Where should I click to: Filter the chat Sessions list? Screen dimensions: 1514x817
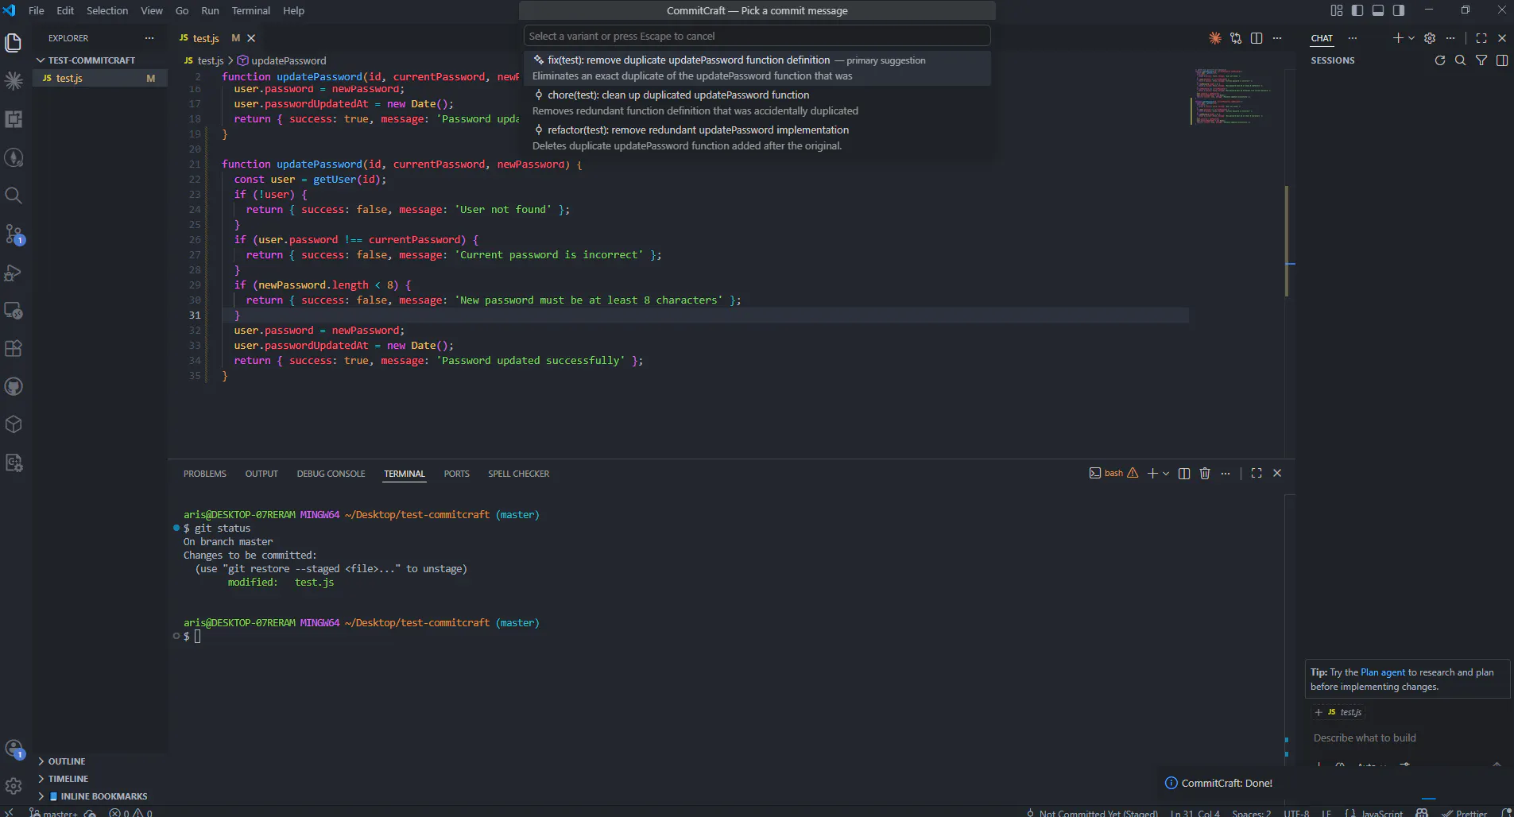tap(1481, 60)
